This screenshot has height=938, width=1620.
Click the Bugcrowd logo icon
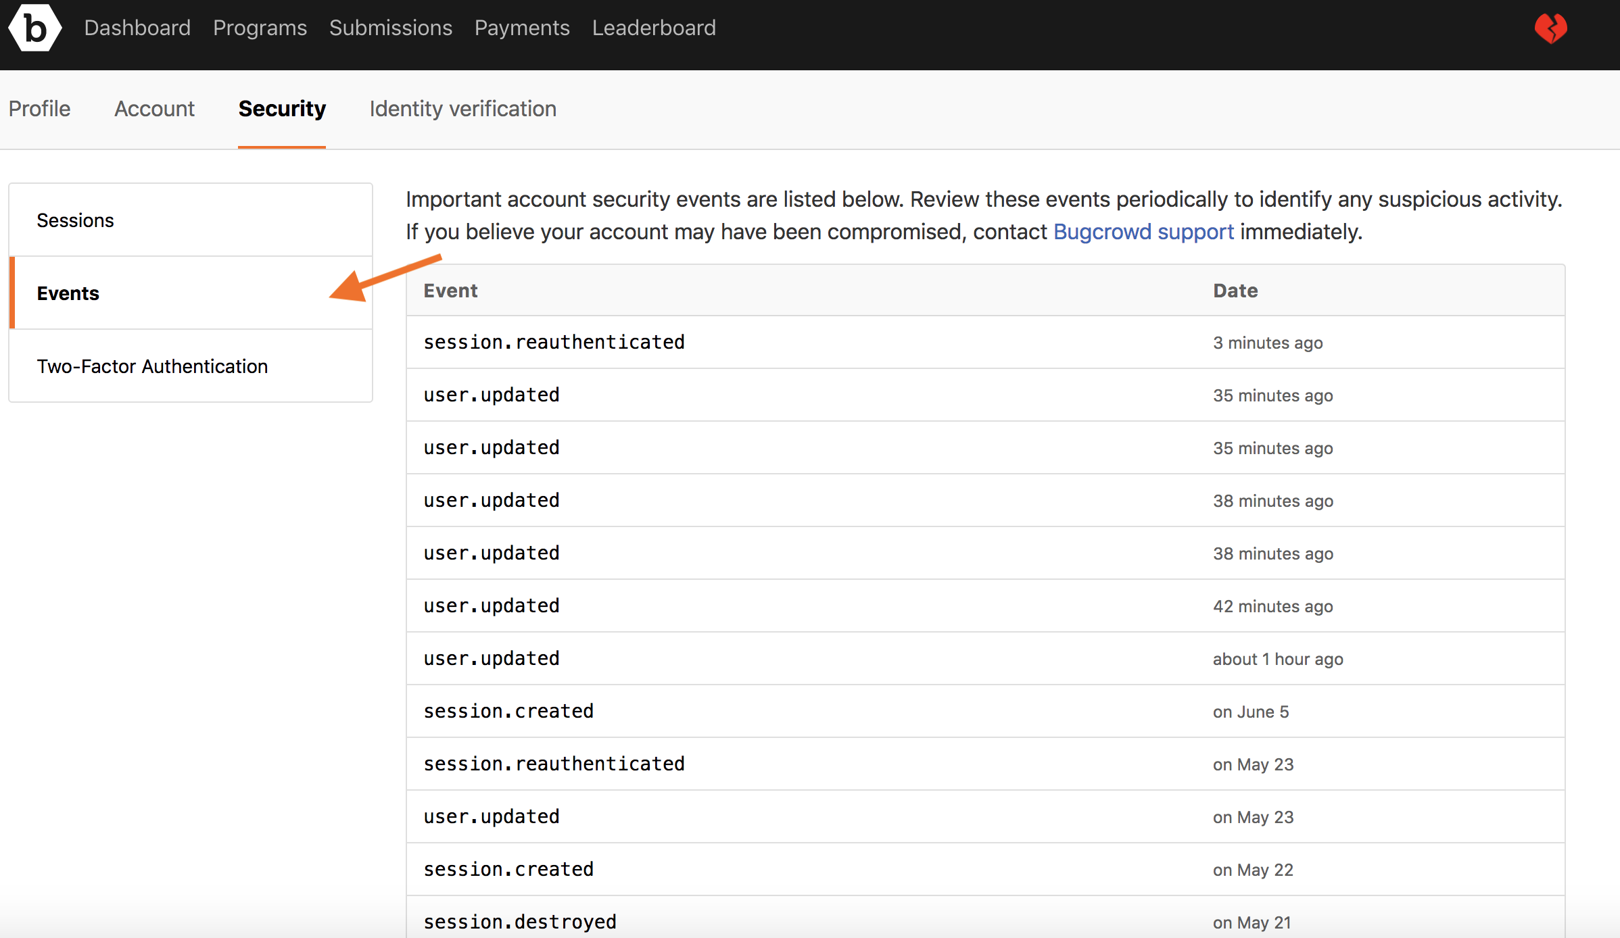click(34, 28)
